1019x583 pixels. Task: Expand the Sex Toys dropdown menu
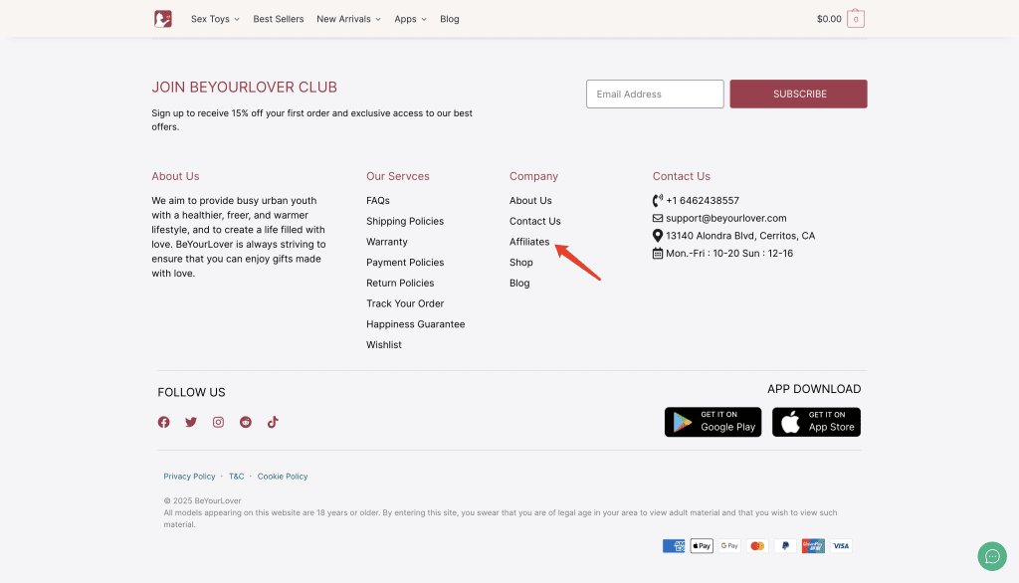click(215, 19)
